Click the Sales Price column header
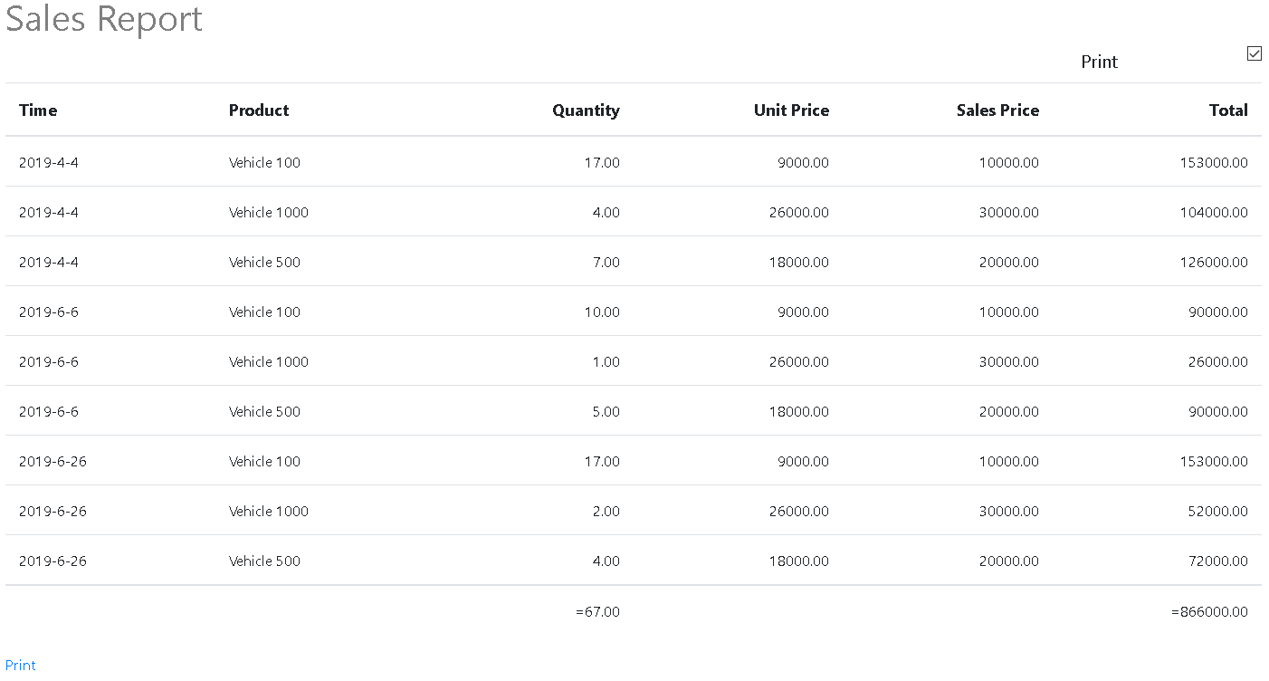 (997, 110)
